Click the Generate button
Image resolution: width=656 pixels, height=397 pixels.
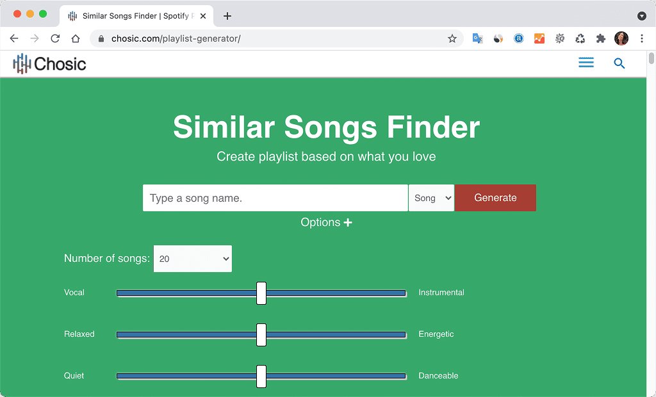(x=495, y=198)
